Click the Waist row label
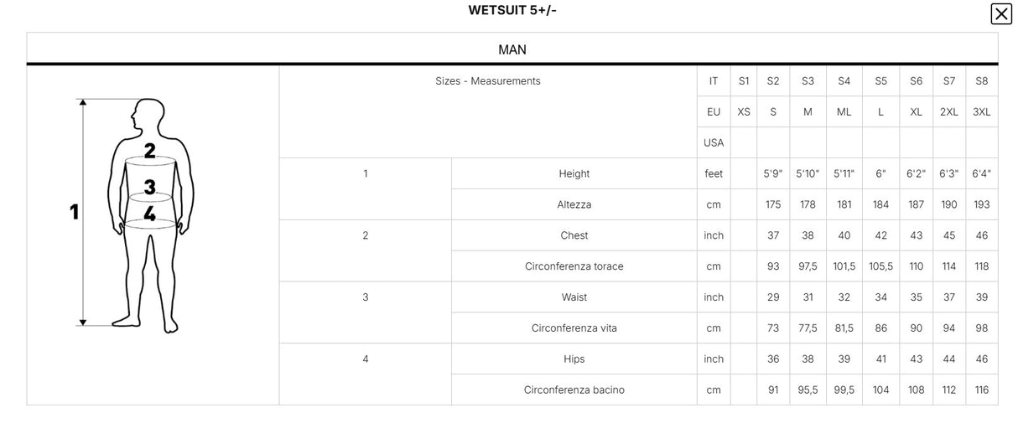Viewport: 1018px width, 423px height. click(574, 297)
